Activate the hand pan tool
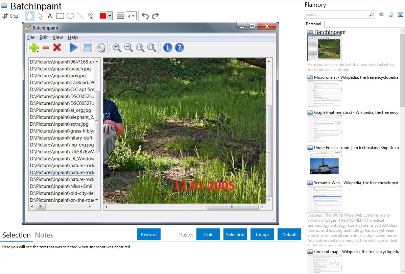Image resolution: width=405 pixels, height=274 pixels. tap(30, 16)
